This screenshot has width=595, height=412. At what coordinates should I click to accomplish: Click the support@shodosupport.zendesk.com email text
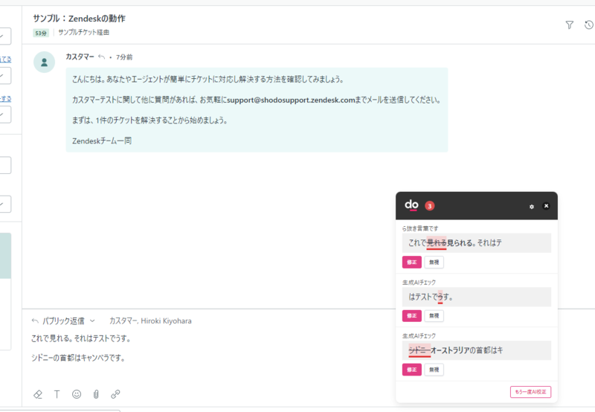click(291, 100)
